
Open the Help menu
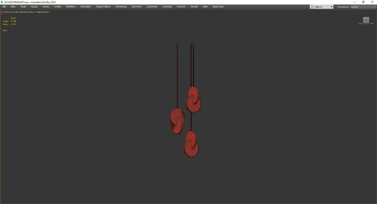(x=205, y=7)
